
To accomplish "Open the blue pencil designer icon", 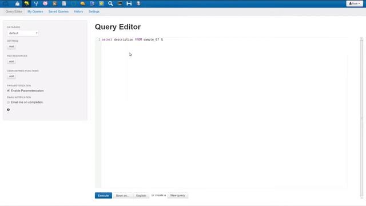I will pyautogui.click(x=92, y=3).
